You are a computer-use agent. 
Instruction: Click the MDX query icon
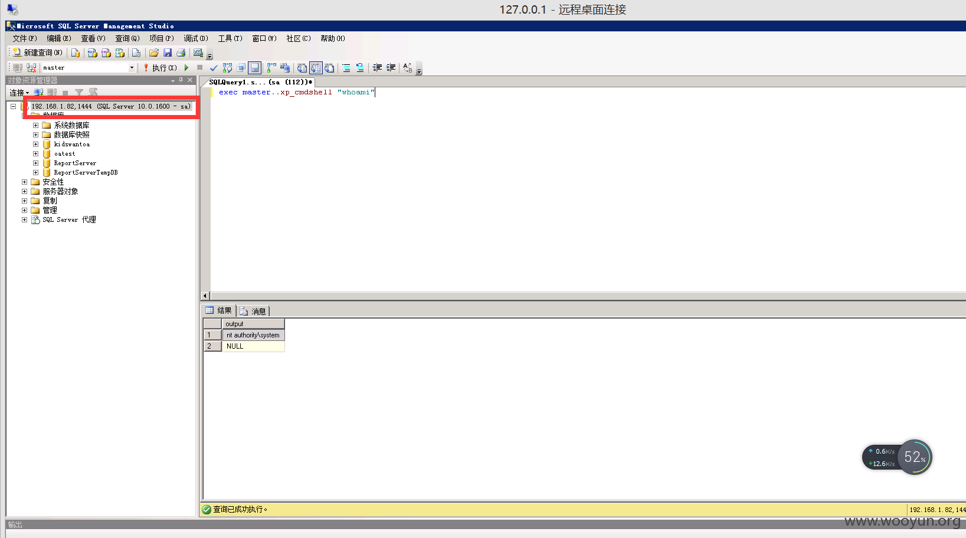pos(93,53)
